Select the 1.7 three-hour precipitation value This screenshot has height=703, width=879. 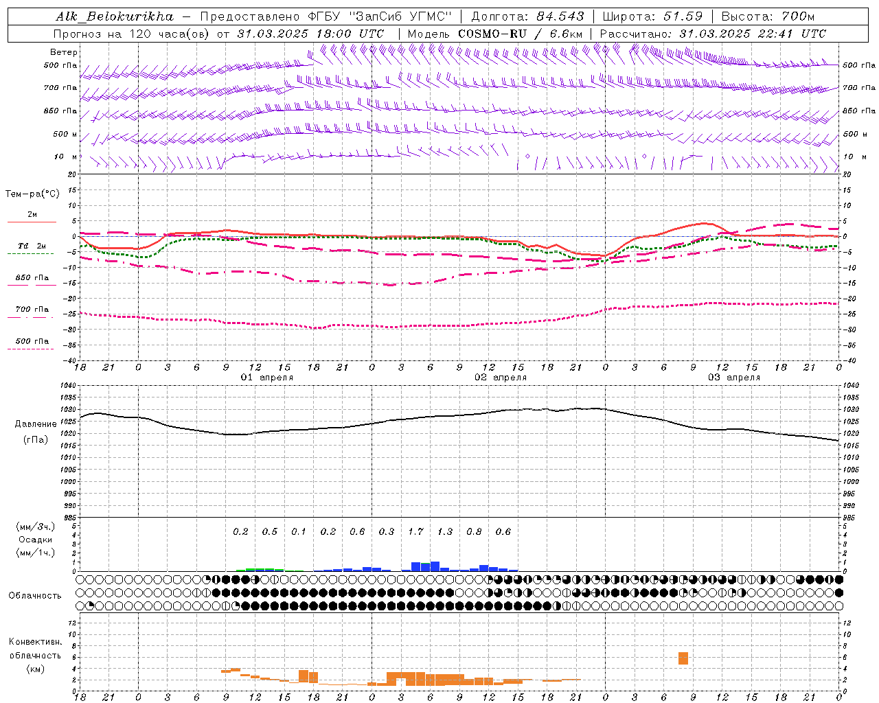415,531
